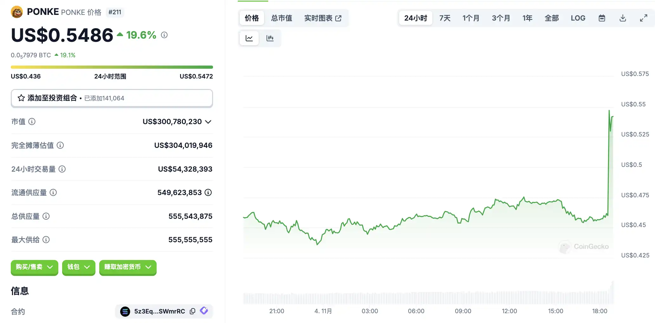Select the line chart view icon
The height and width of the screenshot is (323, 655).
[249, 38]
